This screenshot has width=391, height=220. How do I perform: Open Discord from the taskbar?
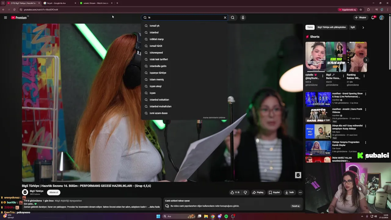coord(219,216)
